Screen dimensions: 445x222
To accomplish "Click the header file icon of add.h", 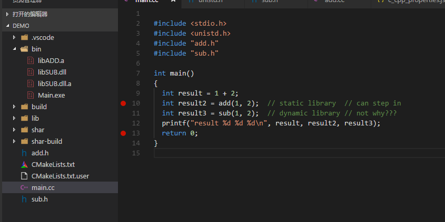I will (x=24, y=153).
